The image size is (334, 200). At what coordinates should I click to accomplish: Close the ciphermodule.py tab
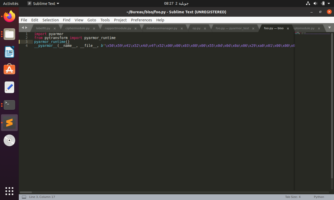coord(94,28)
